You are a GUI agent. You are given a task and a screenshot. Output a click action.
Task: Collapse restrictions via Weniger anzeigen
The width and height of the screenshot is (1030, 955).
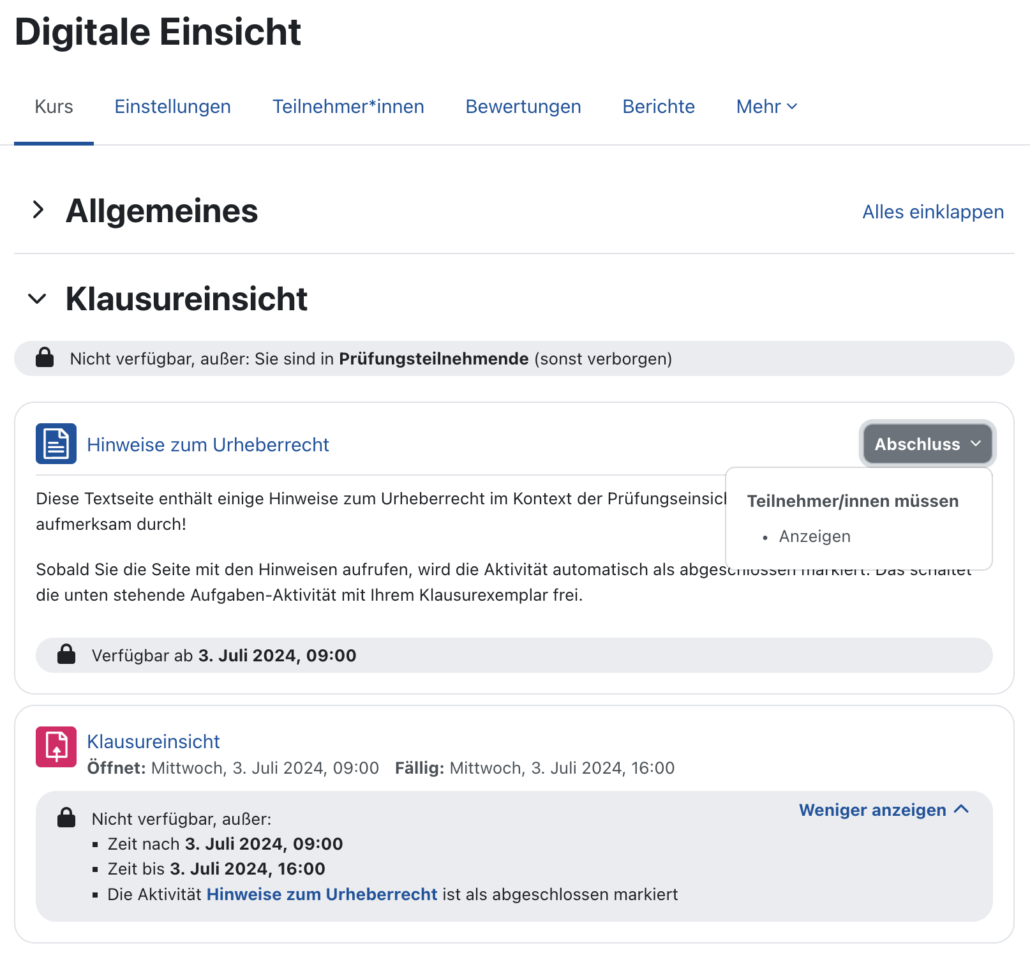[884, 809]
